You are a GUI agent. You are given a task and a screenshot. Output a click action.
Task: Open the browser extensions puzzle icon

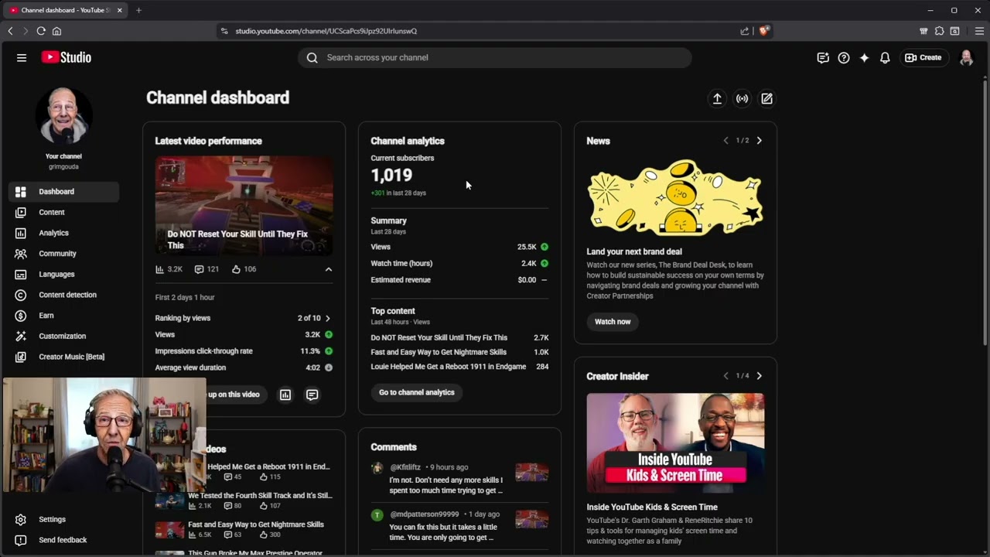pos(939,31)
